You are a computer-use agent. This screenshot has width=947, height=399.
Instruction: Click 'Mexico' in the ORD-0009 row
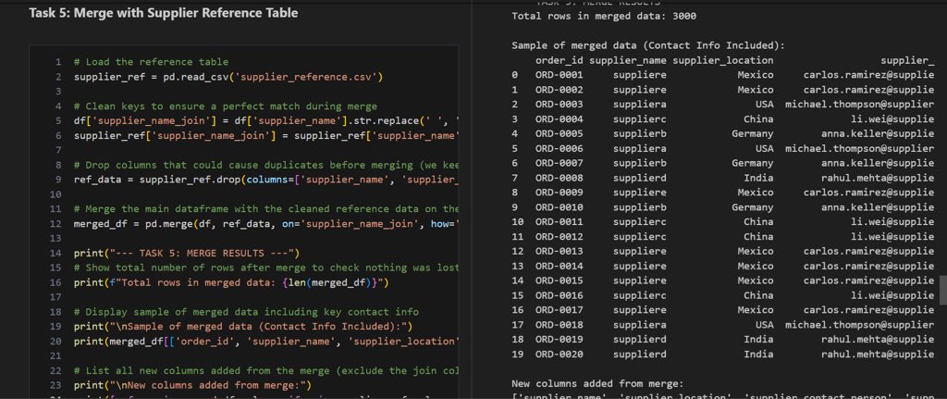tap(756, 193)
